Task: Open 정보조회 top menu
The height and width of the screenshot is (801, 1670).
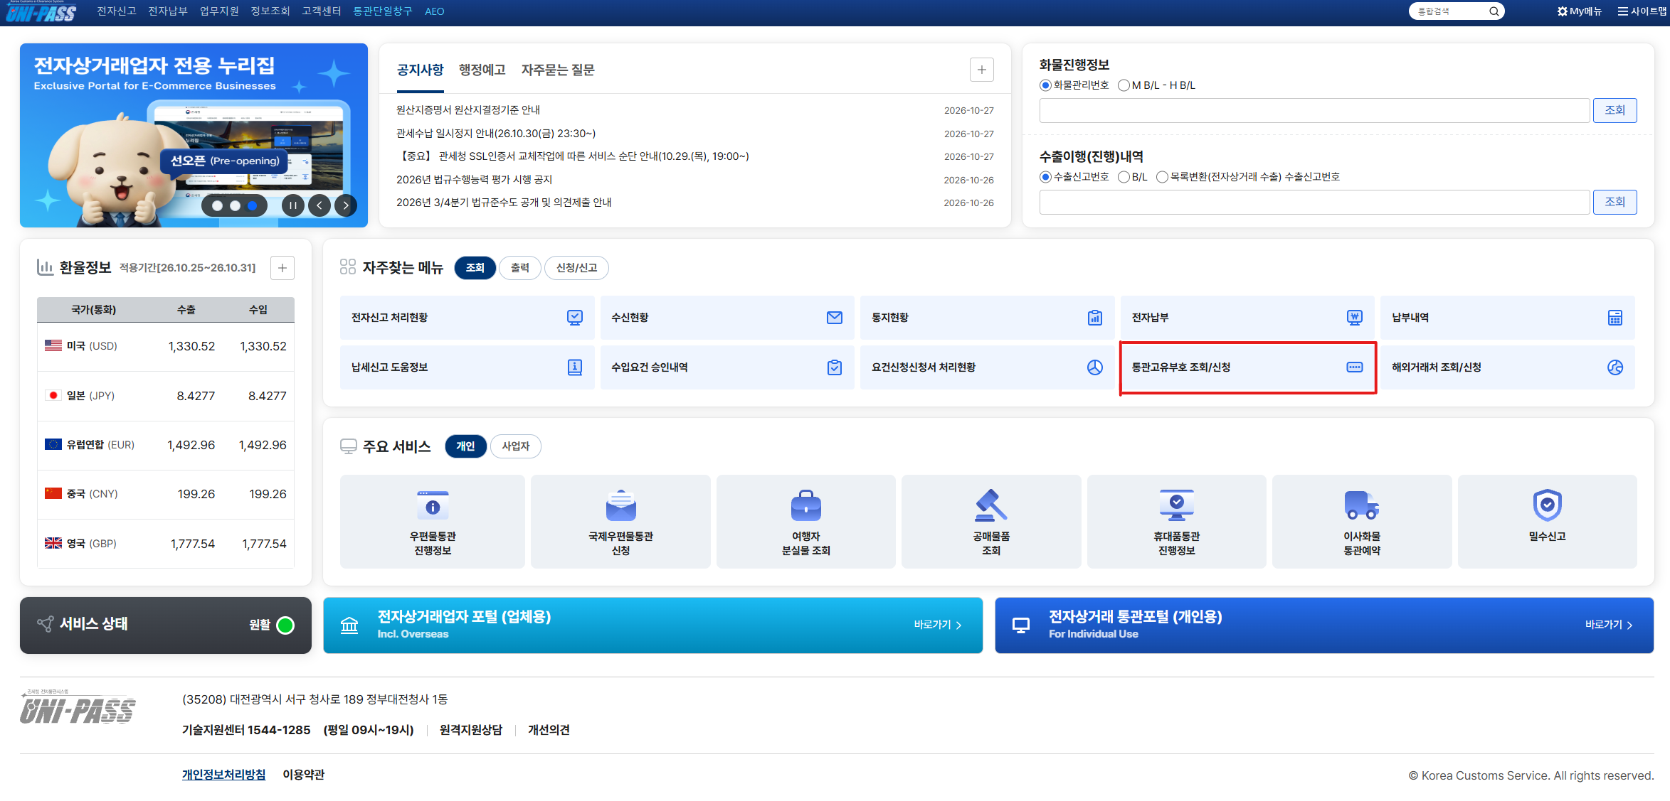Action: pos(270,11)
